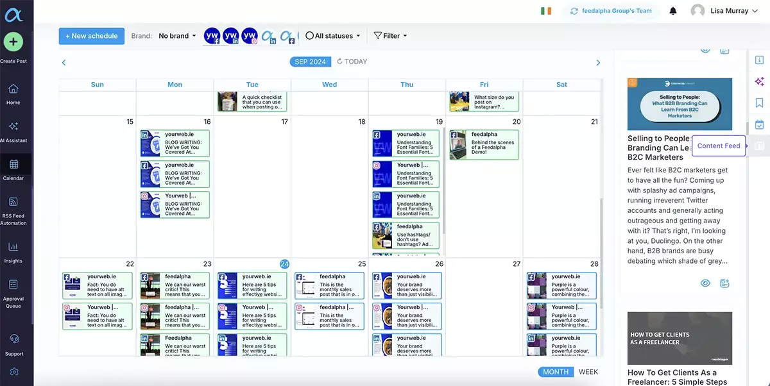Select the Feedalpha Facebook account avatar
770x386 pixels.
pos(287,37)
